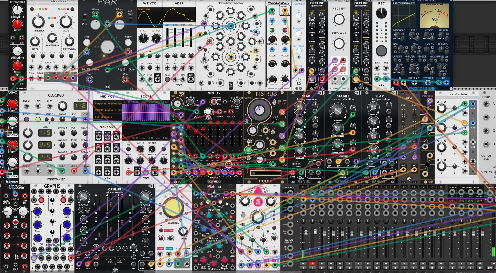Click the CONT jack on MIDI-CV
The width and height of the screenshot is (496, 273).
116,173
